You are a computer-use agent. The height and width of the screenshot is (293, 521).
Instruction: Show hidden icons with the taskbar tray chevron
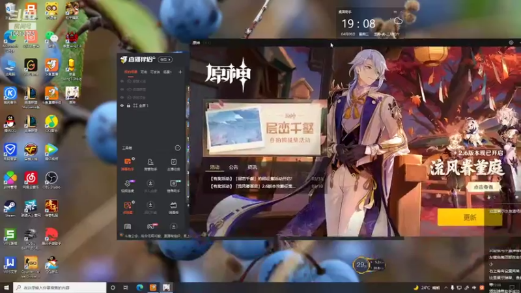tap(445, 287)
